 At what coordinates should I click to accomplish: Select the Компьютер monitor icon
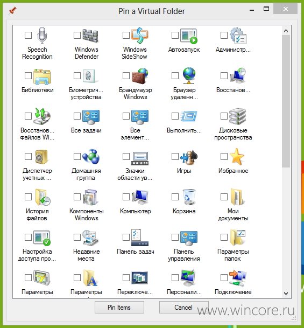pyautogui.click(x=140, y=197)
